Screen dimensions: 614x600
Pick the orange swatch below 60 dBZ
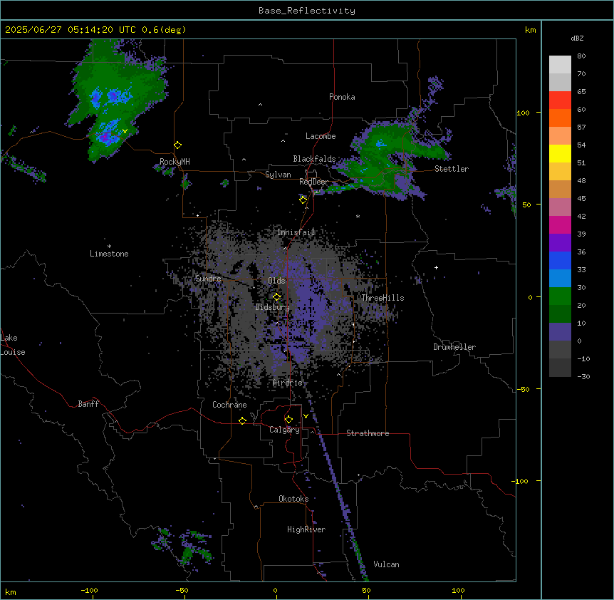coord(560,118)
